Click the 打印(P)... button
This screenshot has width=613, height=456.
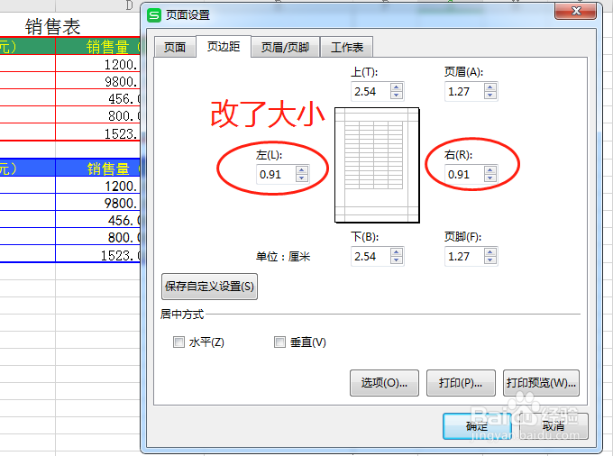[x=461, y=383]
